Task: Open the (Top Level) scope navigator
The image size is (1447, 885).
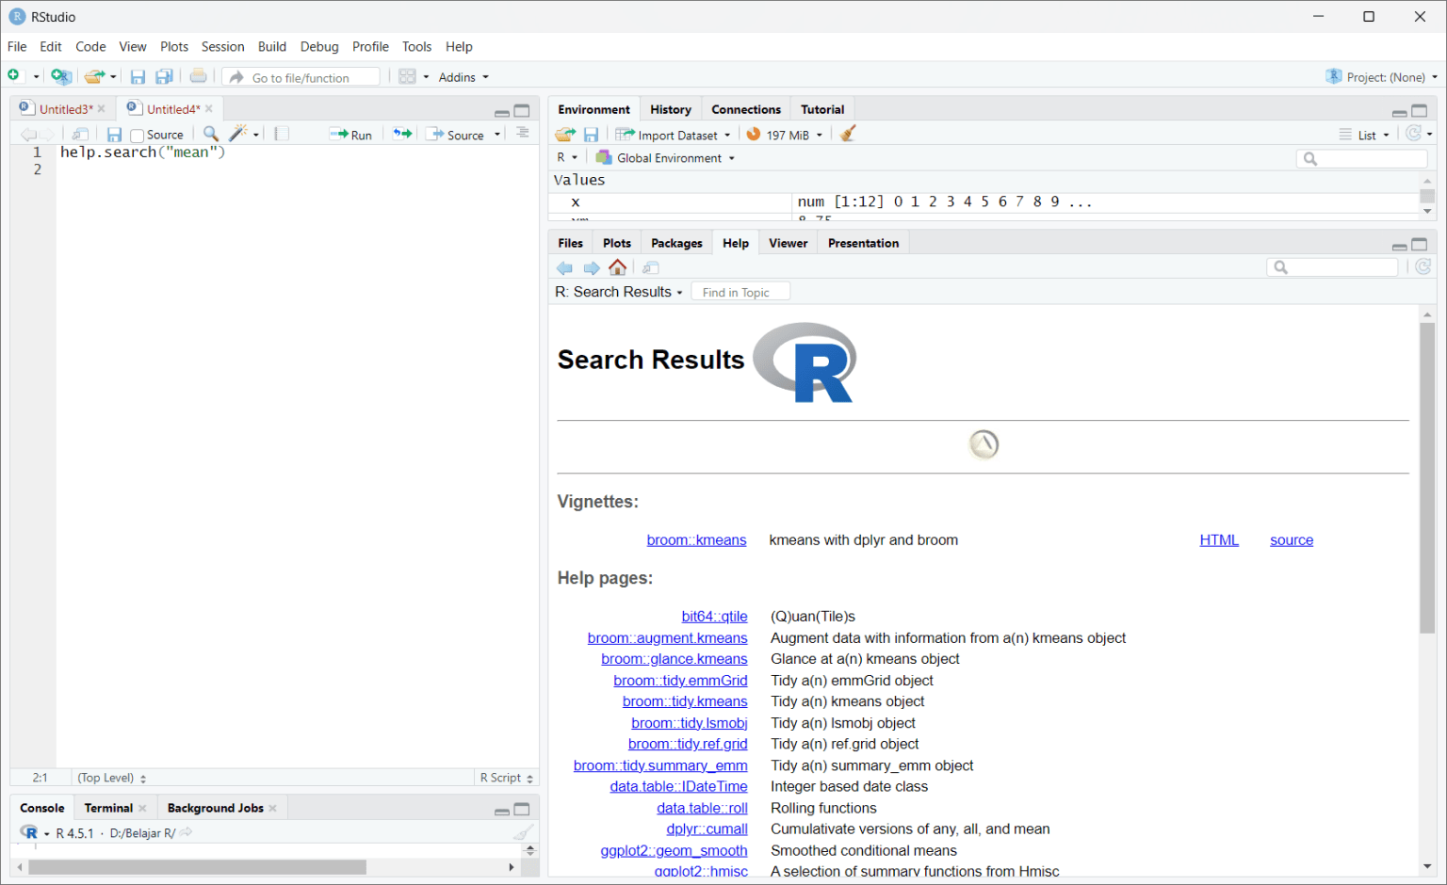Action: 112,778
